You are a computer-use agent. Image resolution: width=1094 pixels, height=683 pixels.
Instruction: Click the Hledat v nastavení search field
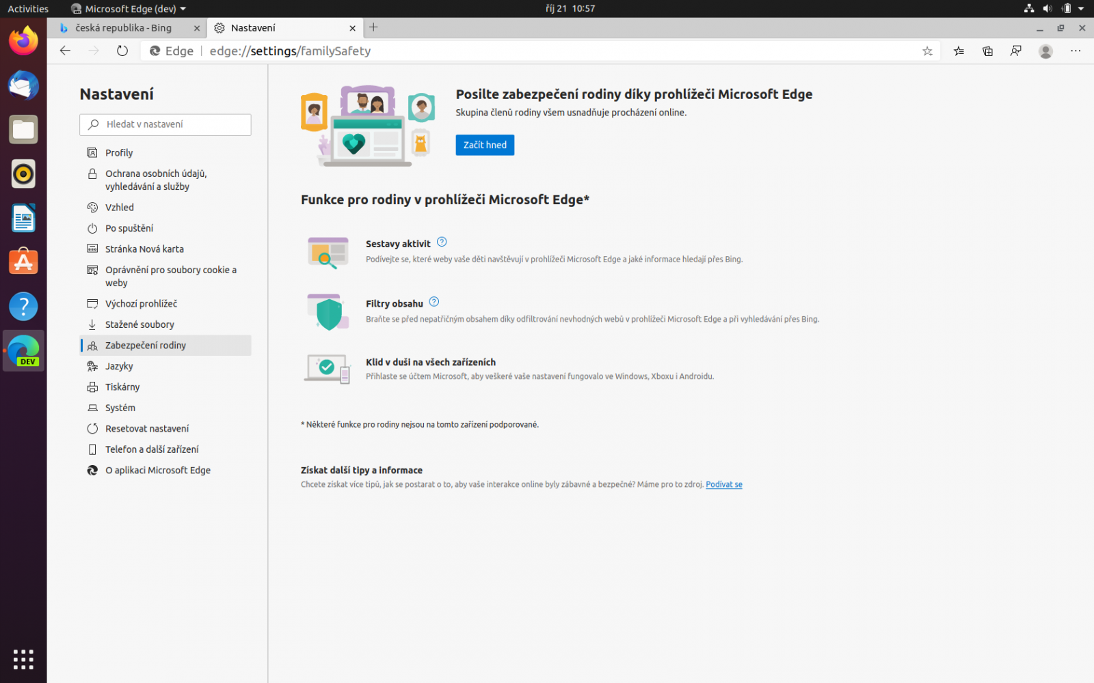[x=165, y=124]
